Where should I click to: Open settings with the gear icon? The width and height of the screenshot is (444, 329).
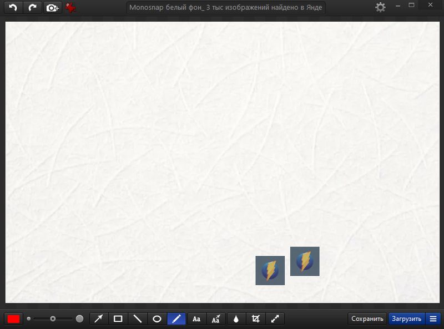pyautogui.click(x=380, y=7)
